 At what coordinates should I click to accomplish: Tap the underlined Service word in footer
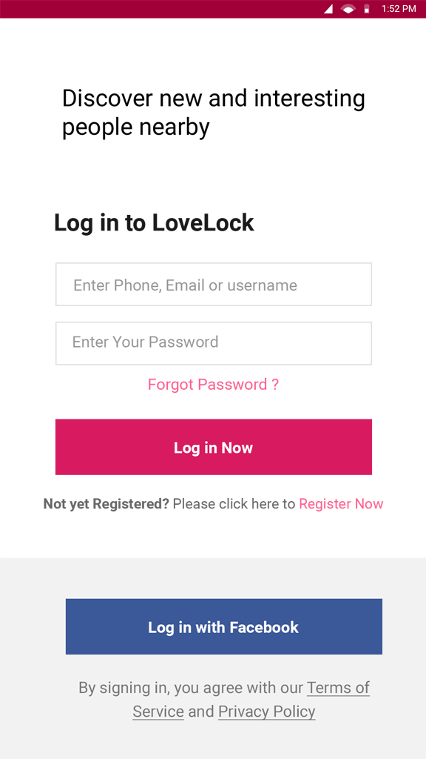click(x=158, y=712)
